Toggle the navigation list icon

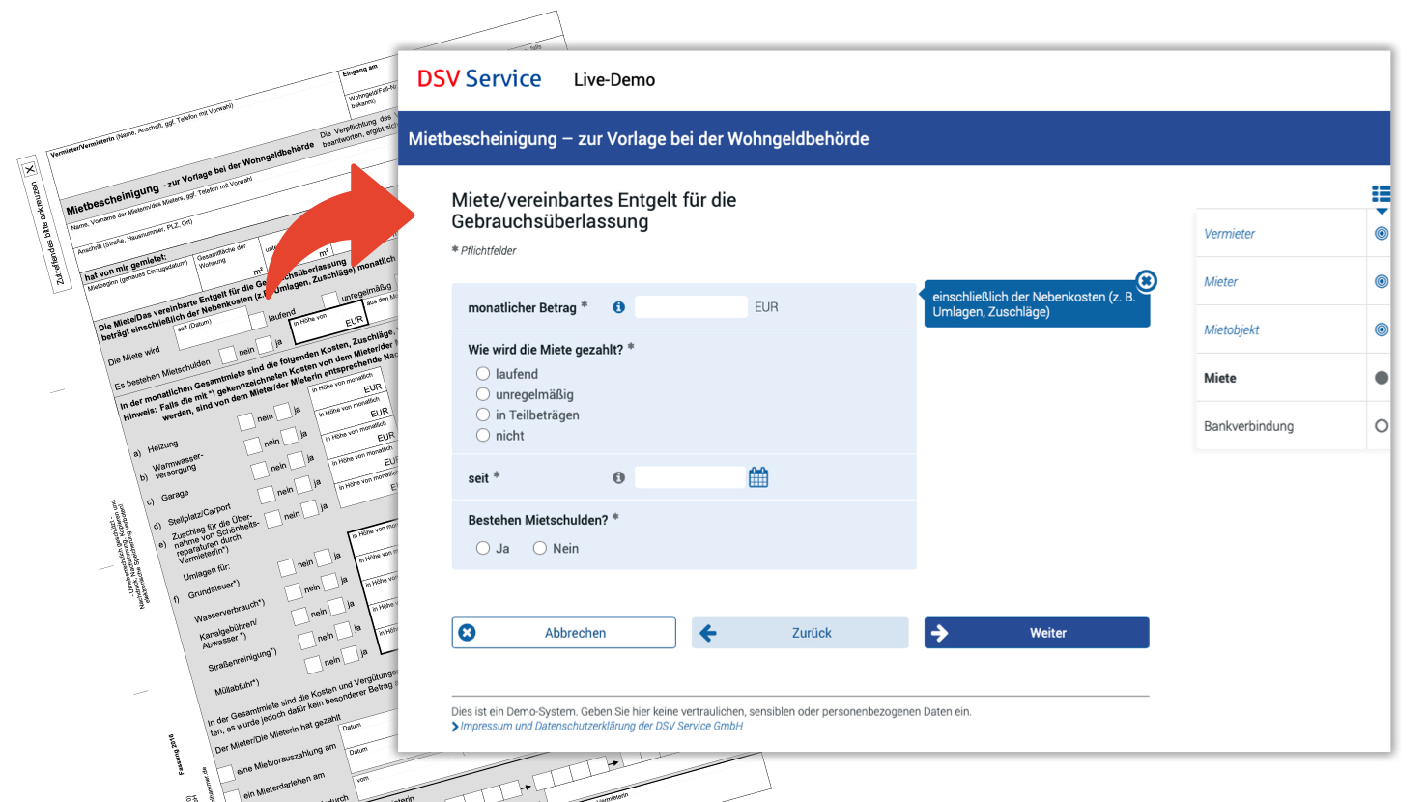pyautogui.click(x=1382, y=194)
